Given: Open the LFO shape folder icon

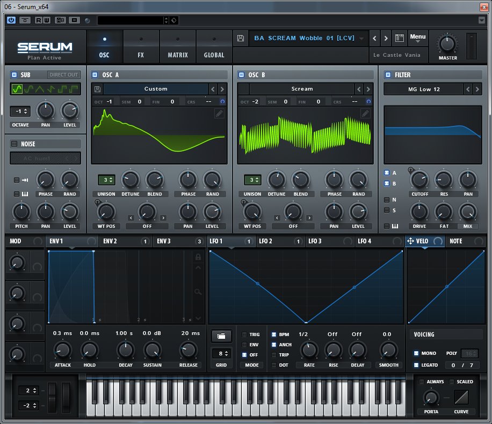Looking at the screenshot, I should coord(221,336).
